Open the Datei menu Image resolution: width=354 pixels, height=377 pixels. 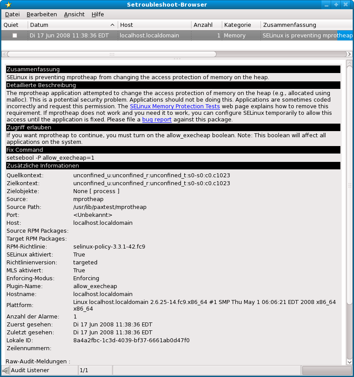(x=12, y=15)
